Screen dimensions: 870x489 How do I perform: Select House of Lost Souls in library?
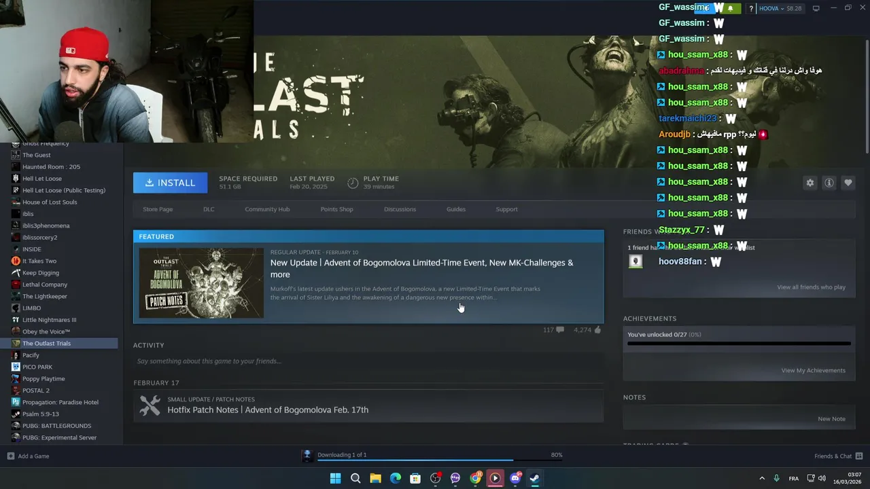click(x=50, y=202)
